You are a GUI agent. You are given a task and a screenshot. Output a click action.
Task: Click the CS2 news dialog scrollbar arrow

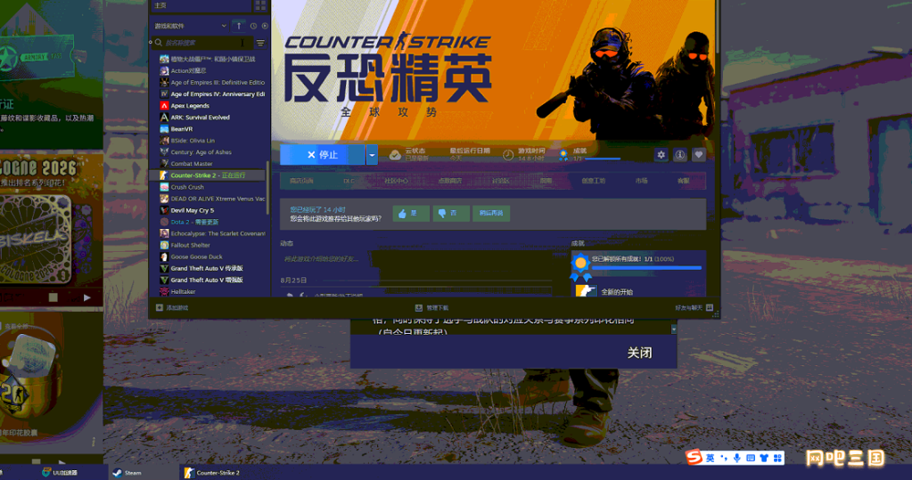(674, 329)
